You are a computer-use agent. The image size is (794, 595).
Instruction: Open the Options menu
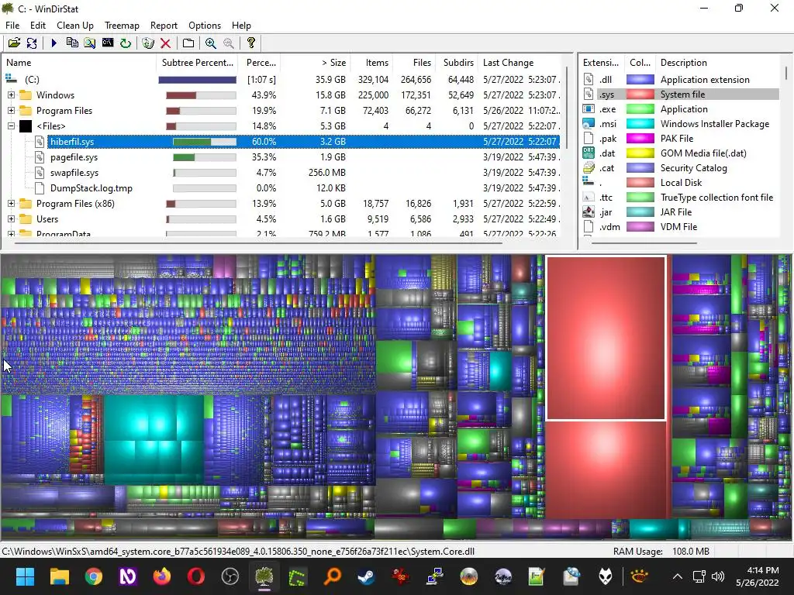[x=205, y=26]
